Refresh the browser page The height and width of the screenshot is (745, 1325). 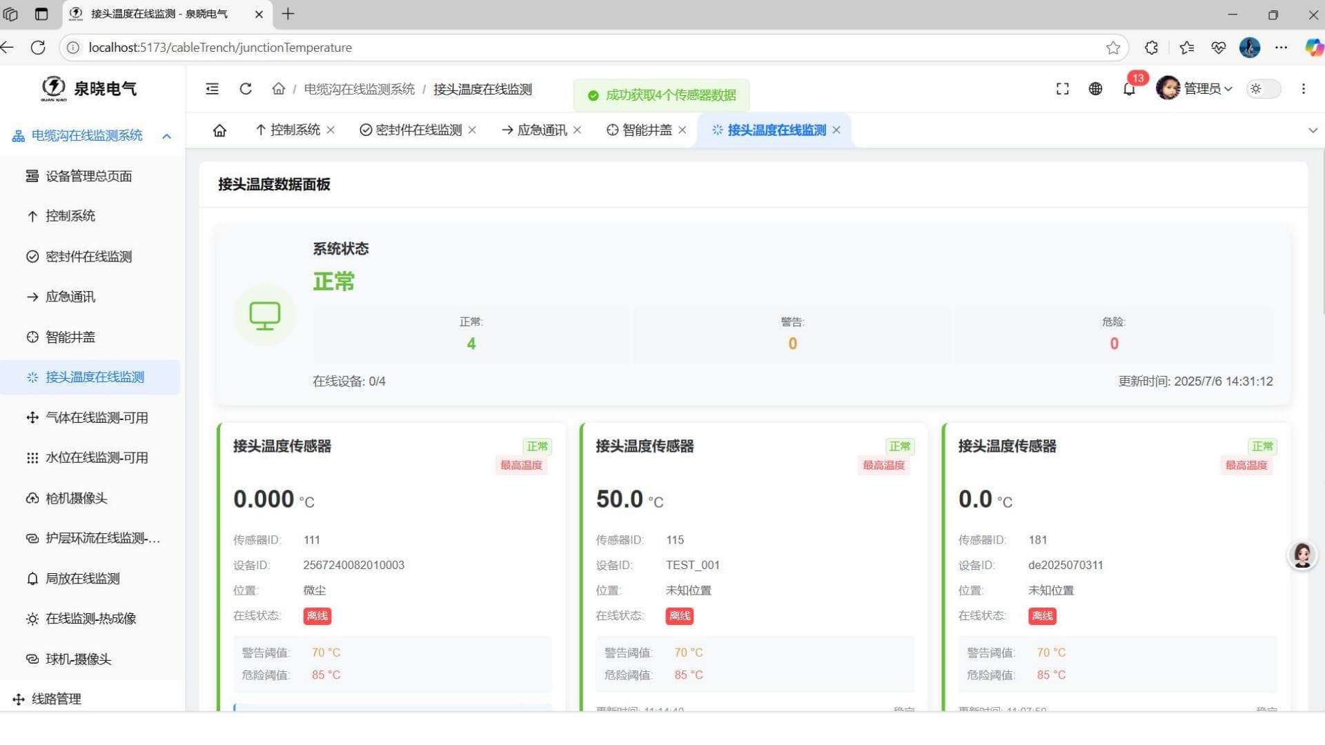(x=38, y=48)
